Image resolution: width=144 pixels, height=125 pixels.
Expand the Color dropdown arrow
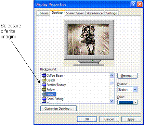[135, 102]
